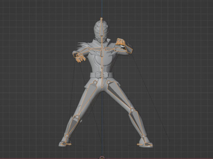The image size is (213, 159).
Task: Select the raised clenched fist bones
Action: [121, 42]
